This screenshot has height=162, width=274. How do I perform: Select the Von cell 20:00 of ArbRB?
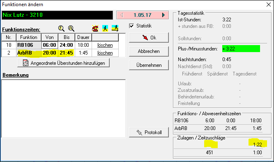coord(50,53)
